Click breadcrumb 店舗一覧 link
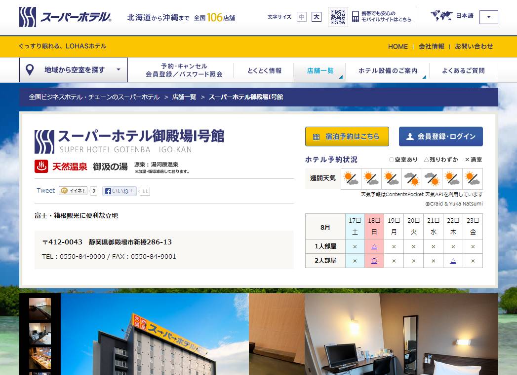Viewport: 517px width, 375px height. (x=184, y=97)
